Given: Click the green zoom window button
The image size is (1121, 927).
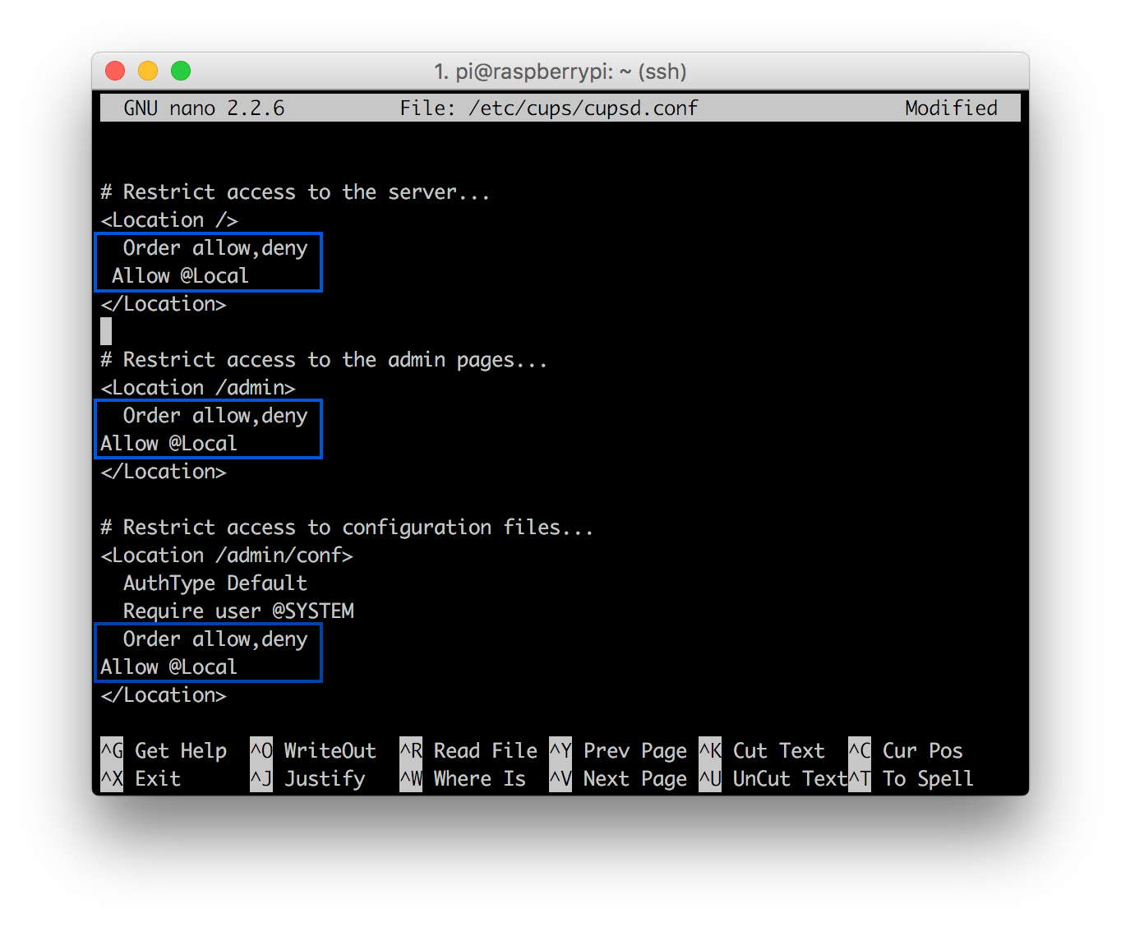Looking at the screenshot, I should 180,71.
